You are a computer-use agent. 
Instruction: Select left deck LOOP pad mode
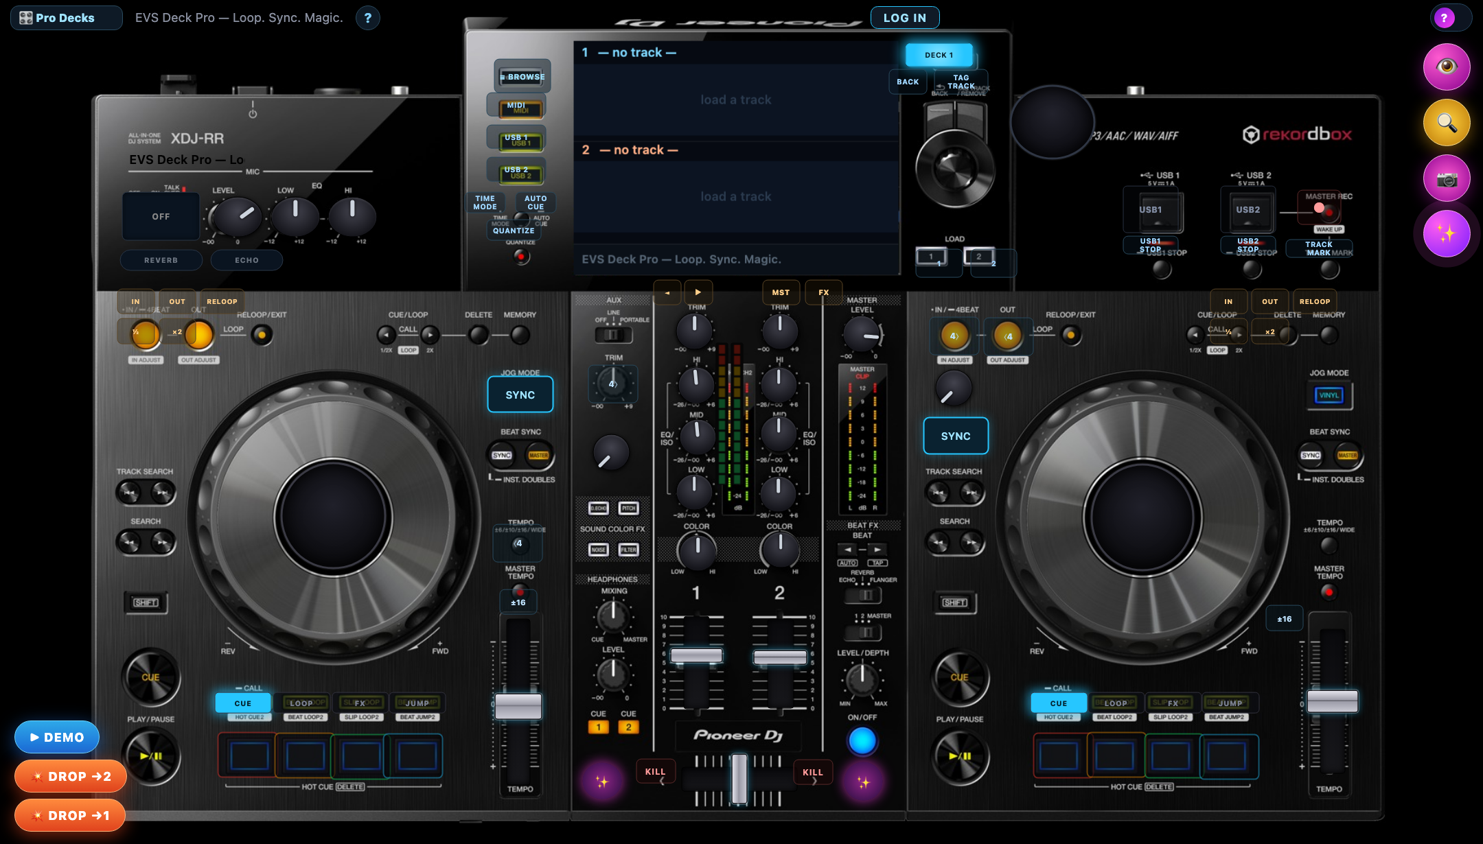tap(301, 703)
